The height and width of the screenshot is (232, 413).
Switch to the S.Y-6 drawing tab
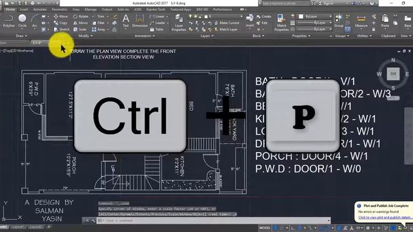tap(37, 43)
